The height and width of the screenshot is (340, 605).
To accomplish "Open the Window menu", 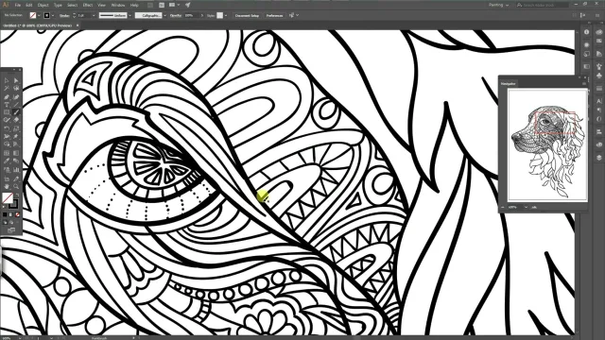I will click(117, 5).
